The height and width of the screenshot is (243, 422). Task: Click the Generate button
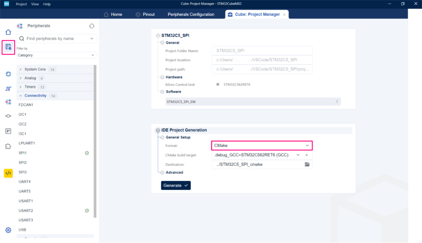coord(176,185)
